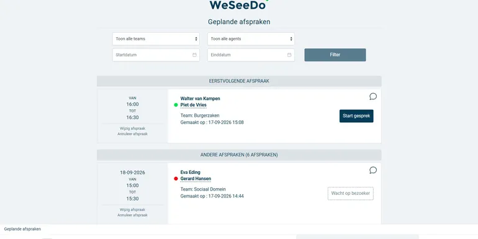478x239 pixels.
Task: Click 'Wijzig afspraak' for 18-09-2026 appointment
Action: tap(133, 210)
